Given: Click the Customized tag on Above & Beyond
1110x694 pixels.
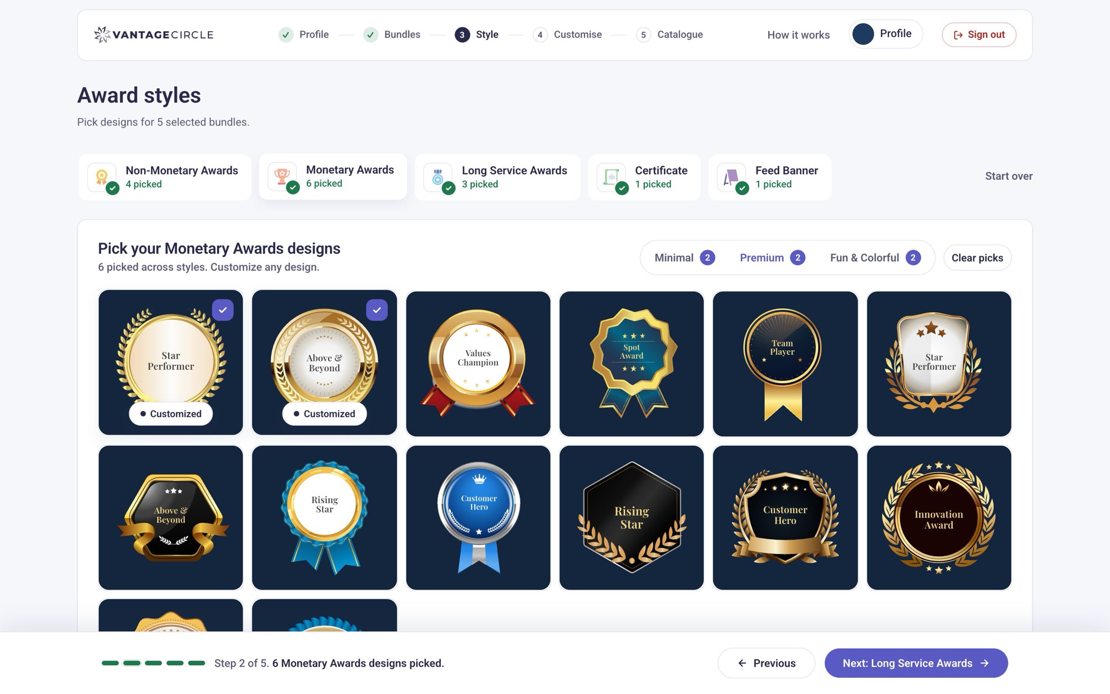Looking at the screenshot, I should click(x=325, y=414).
